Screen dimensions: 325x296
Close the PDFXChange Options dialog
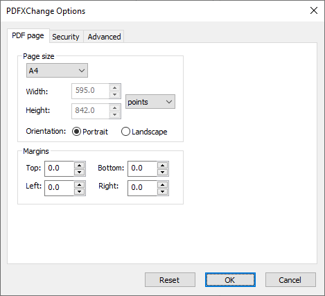pyautogui.click(x=314, y=10)
